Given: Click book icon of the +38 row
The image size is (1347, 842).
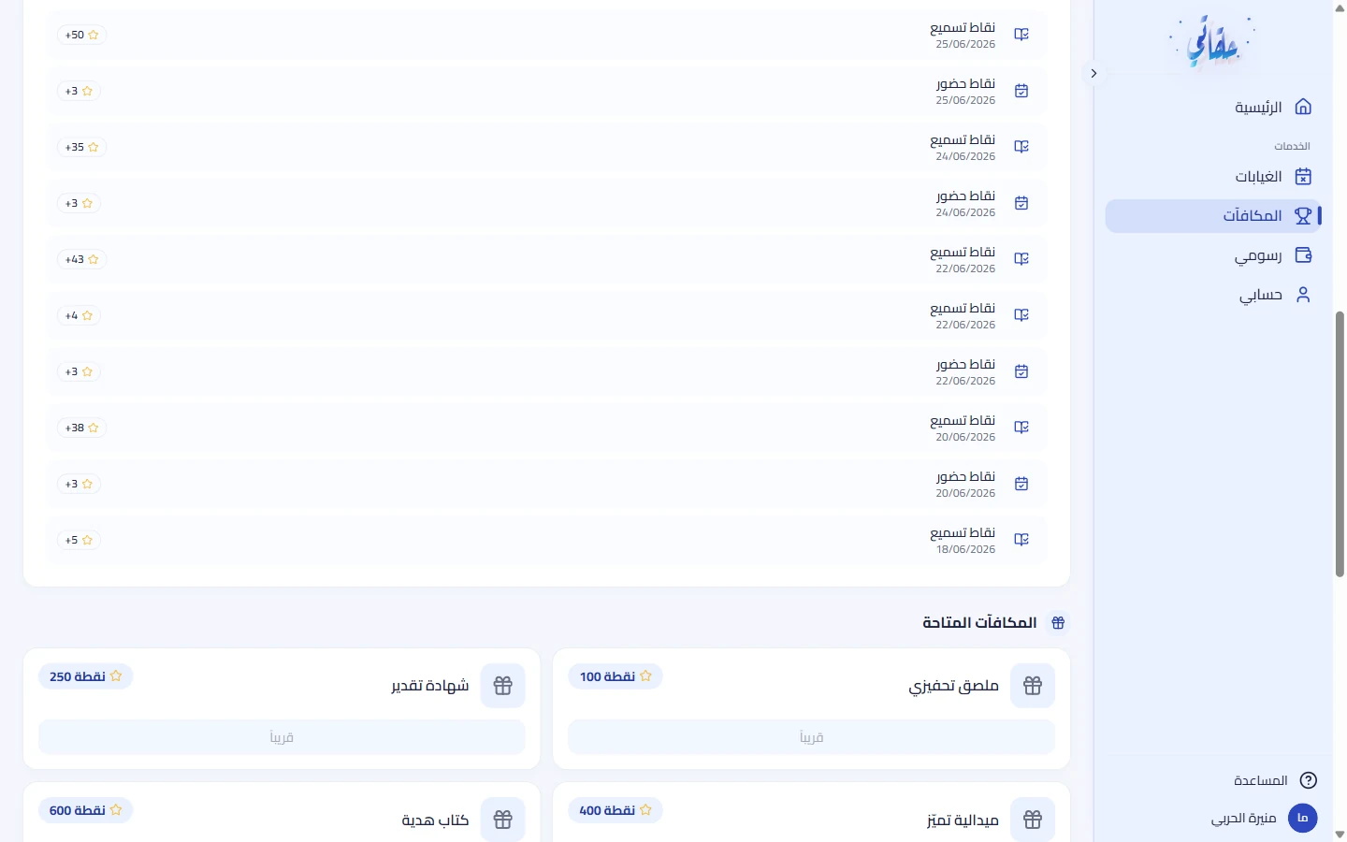Looking at the screenshot, I should (x=1021, y=428).
